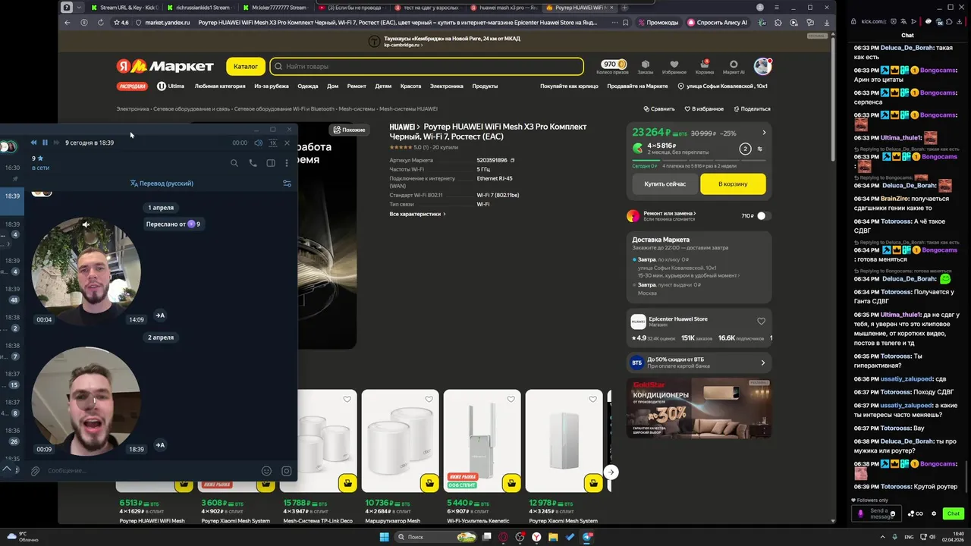Toggle Telegram player volume speaker icon

259,143
